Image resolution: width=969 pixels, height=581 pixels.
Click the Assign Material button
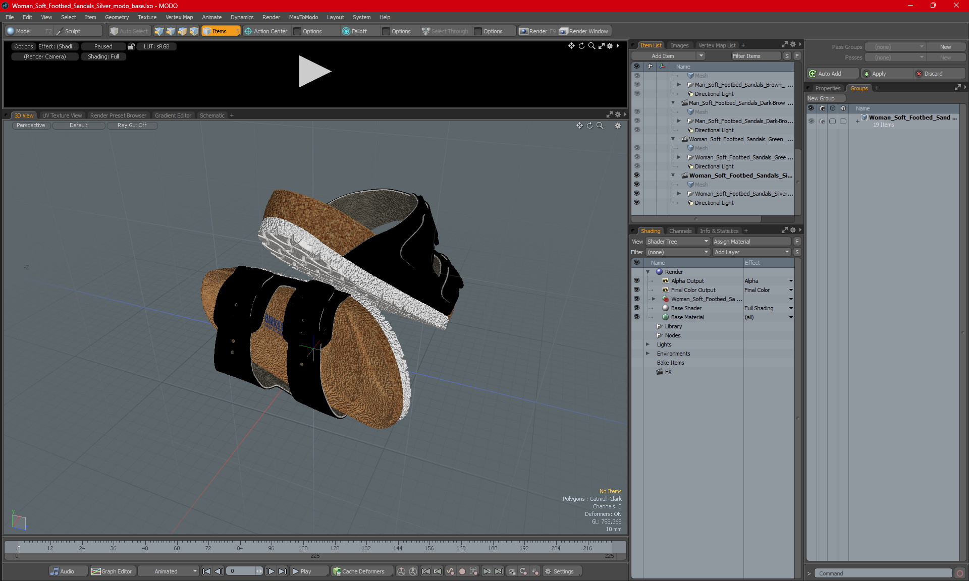click(751, 242)
